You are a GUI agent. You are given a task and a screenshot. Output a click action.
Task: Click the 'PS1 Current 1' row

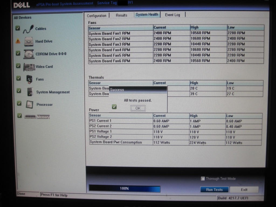click(x=175, y=121)
